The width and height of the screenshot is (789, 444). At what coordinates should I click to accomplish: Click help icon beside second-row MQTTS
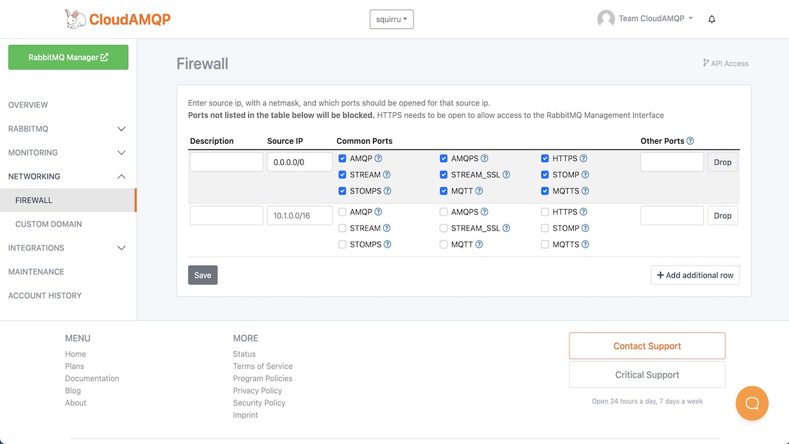(x=585, y=245)
